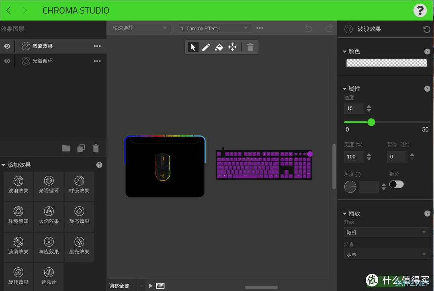Select the paint bucket fill tool
The width and height of the screenshot is (434, 291).
click(x=219, y=47)
